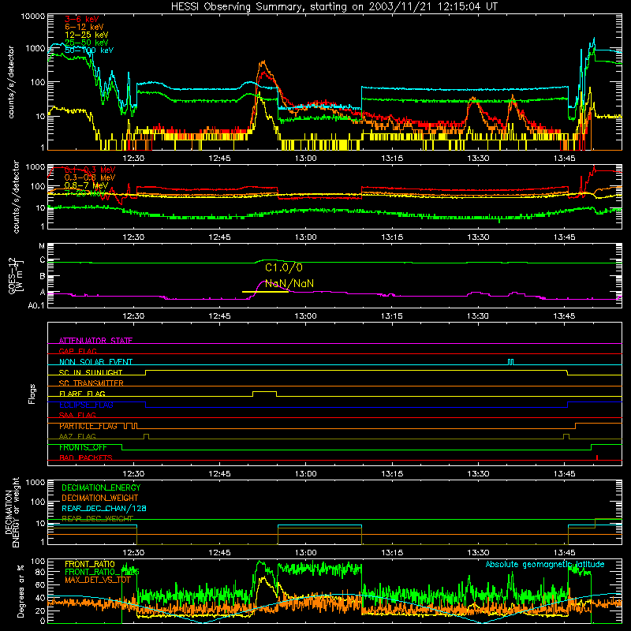Select the BAD_PACKETS flag label
Screen dimensions: 631x631
[86, 457]
